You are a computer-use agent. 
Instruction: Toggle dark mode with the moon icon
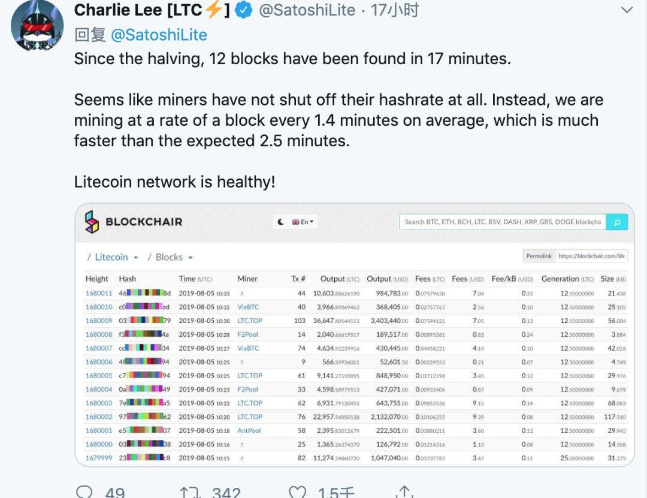tap(281, 222)
